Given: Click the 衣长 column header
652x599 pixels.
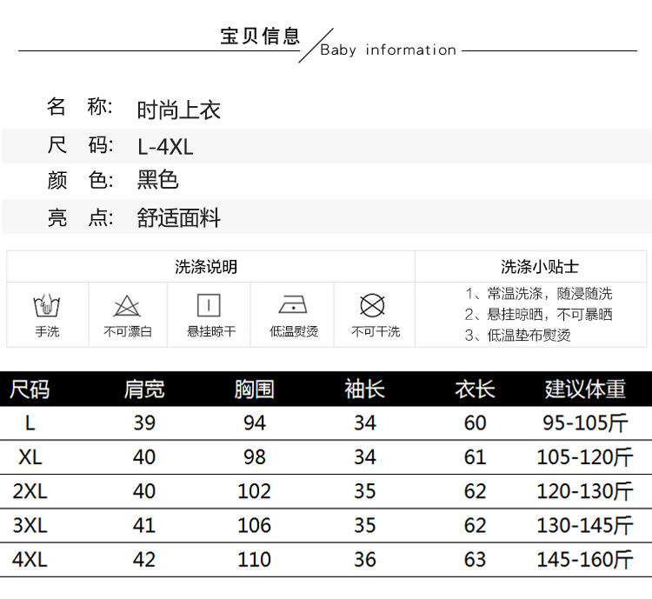Looking at the screenshot, I should pos(475,389).
